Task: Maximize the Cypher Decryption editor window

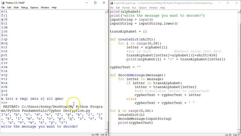Action: [228, 3]
